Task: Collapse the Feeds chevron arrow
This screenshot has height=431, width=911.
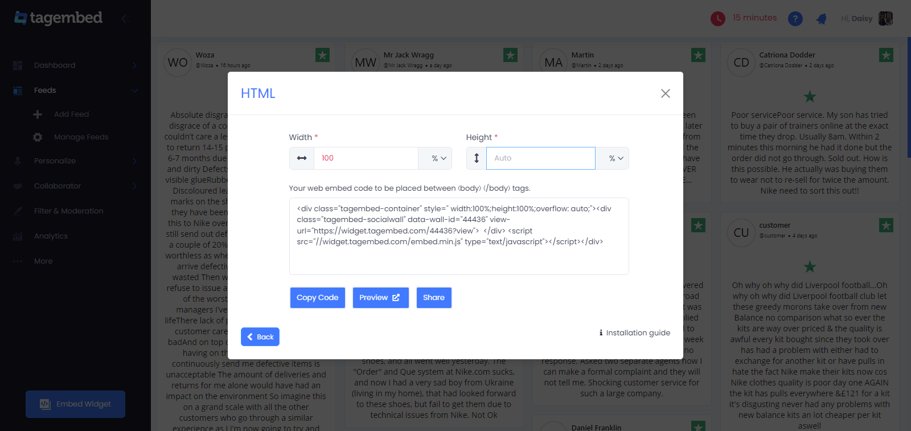Action: 135,91
